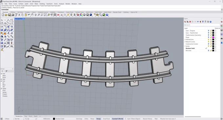Expand the Intersections layer

(185, 40)
